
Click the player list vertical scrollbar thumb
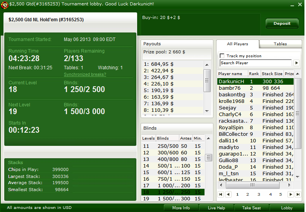pos(297,113)
